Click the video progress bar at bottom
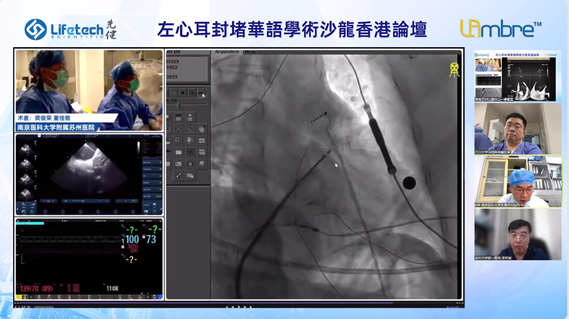Viewport: 569px width, 319px height. pyautogui.click(x=231, y=303)
